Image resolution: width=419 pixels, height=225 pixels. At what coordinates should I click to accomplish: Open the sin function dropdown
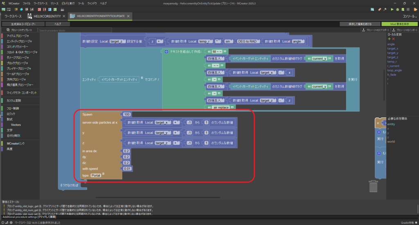[x=229, y=41]
